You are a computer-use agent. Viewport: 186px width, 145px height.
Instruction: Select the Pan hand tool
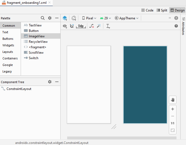click(172, 99)
